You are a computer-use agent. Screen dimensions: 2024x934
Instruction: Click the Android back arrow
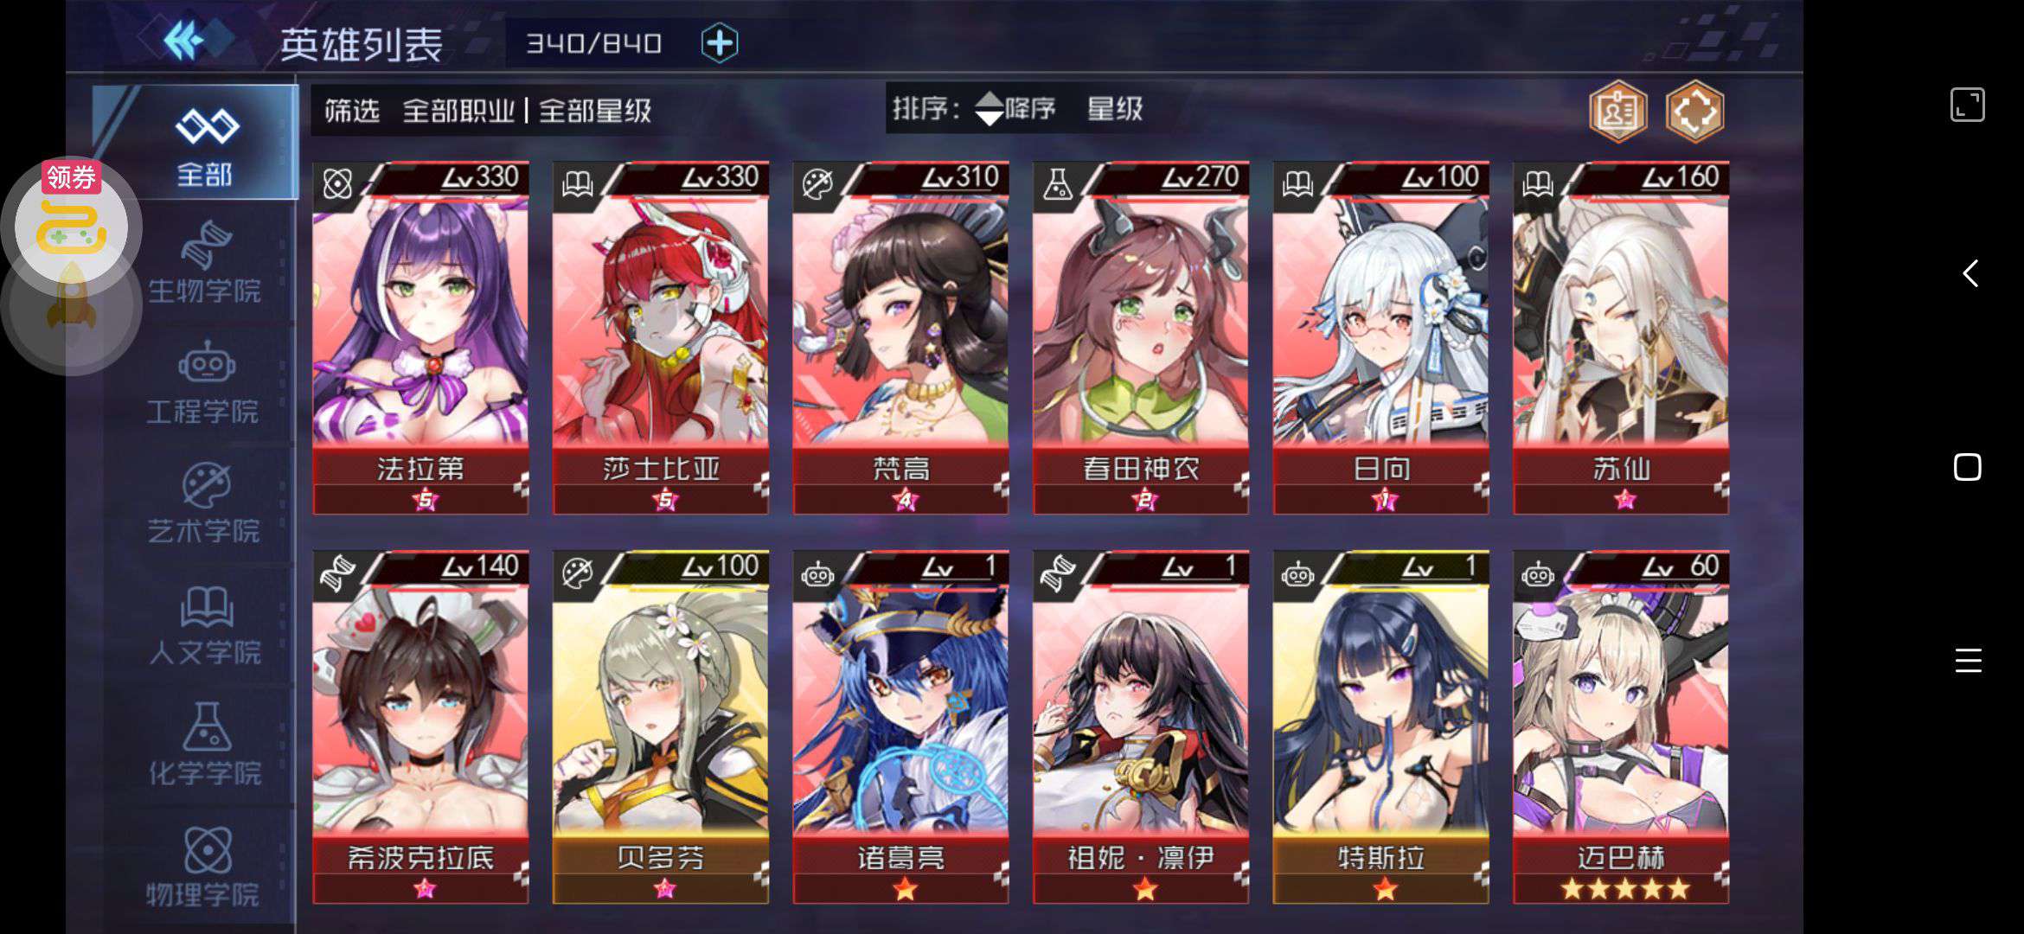pyautogui.click(x=1970, y=273)
